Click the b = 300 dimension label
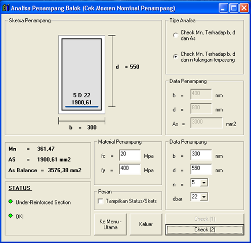The height and width of the screenshot is (243, 251). [x=83, y=128]
